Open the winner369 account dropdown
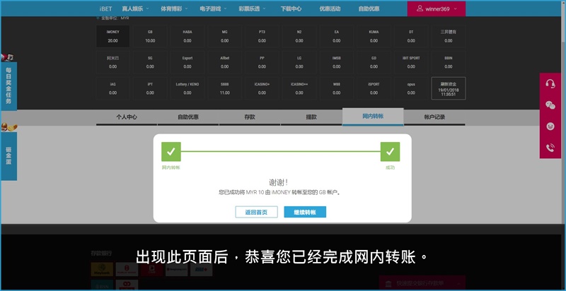Screen dimensions: 566x291 pos(437,8)
